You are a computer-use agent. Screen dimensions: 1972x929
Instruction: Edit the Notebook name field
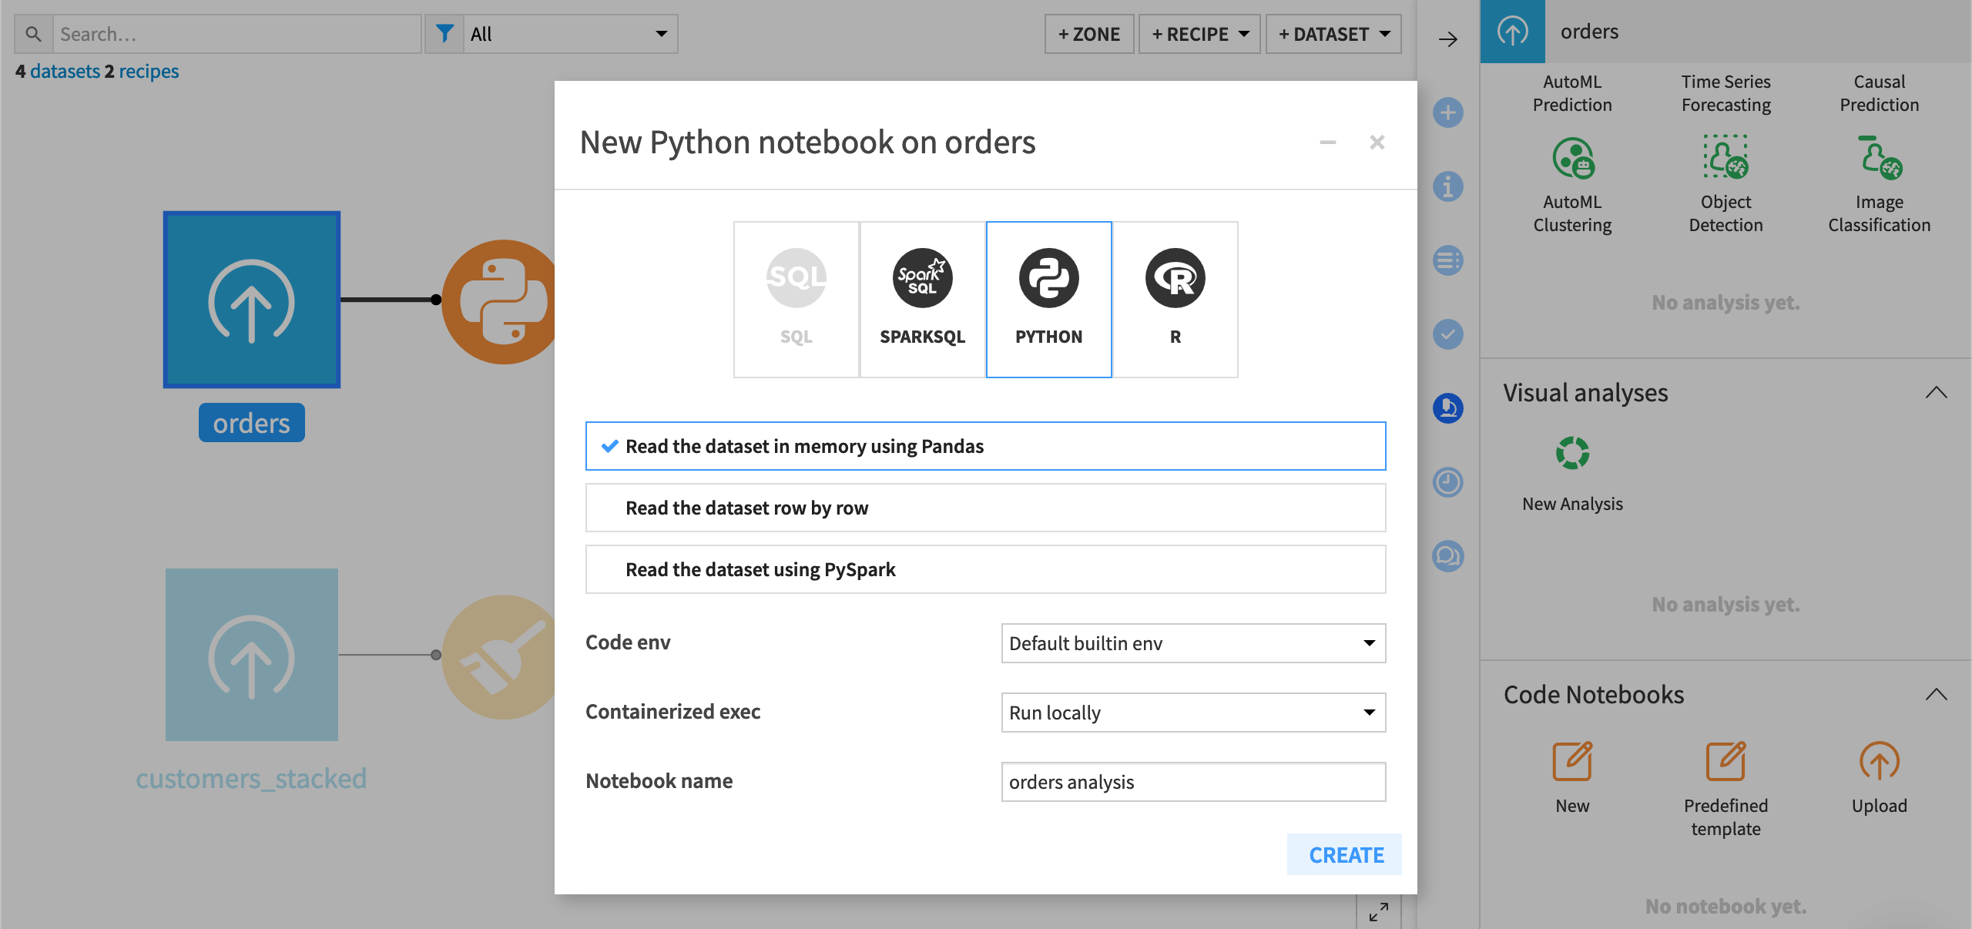1192,781
